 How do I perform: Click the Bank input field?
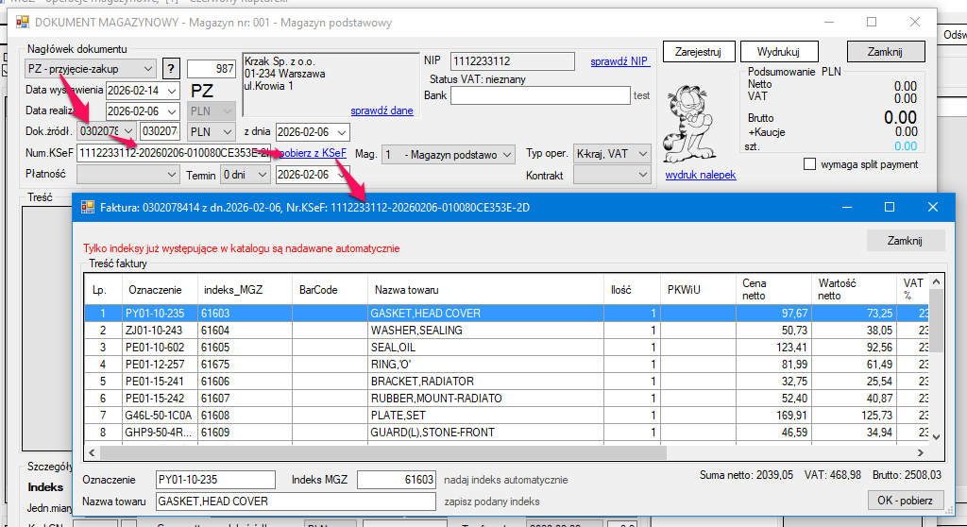point(539,95)
